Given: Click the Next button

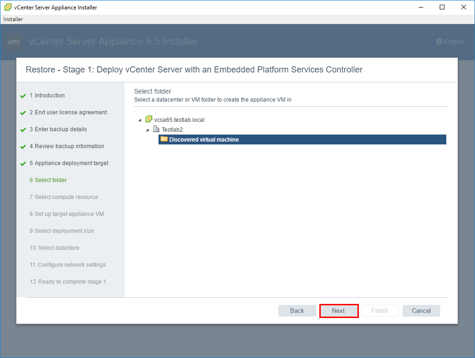Looking at the screenshot, I should [339, 310].
